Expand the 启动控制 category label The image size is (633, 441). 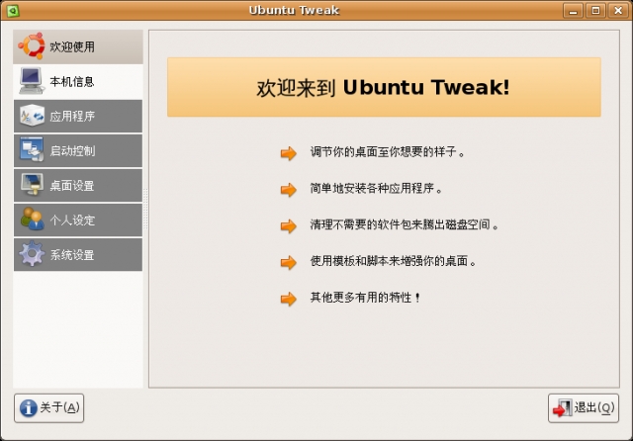72,151
